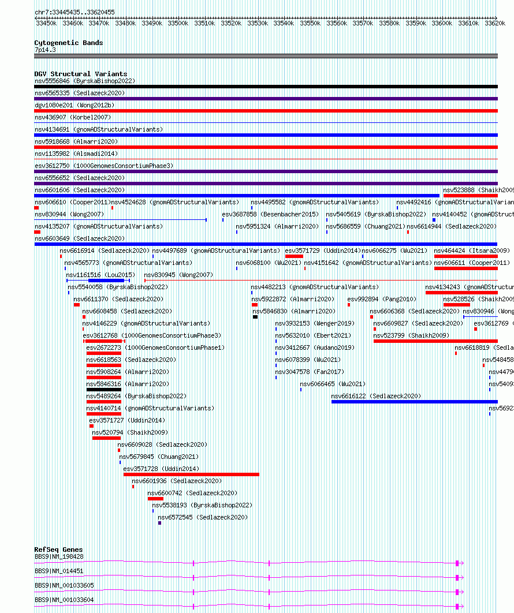Select the black marker under nsv5846830

coord(255,317)
